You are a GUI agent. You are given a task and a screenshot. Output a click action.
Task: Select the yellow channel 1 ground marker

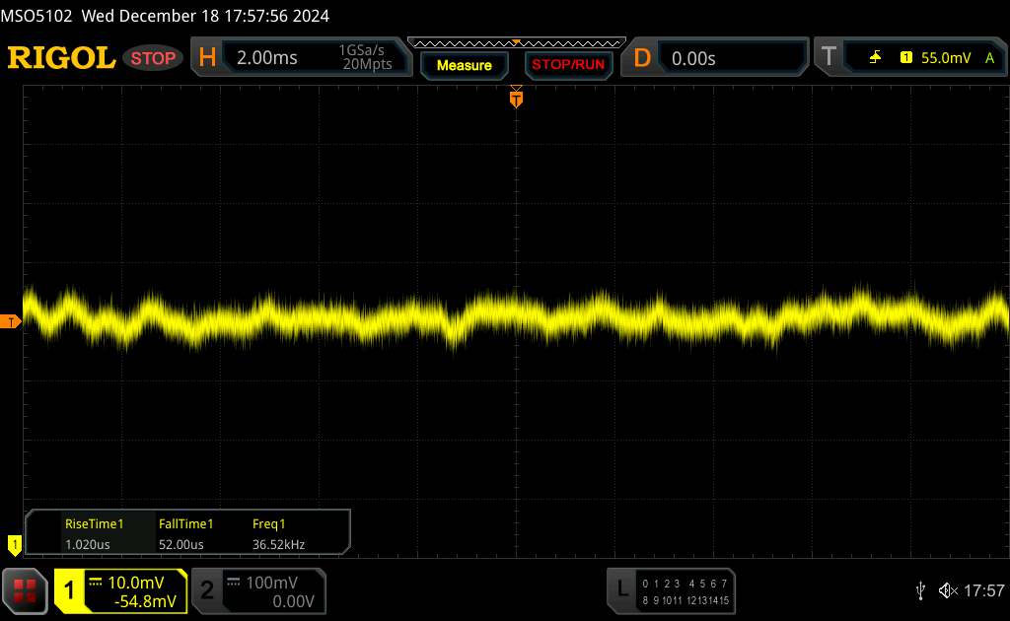click(14, 543)
